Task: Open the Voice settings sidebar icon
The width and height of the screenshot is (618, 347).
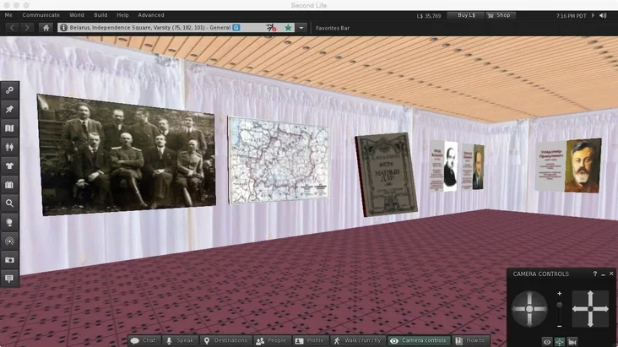Action: (9, 241)
